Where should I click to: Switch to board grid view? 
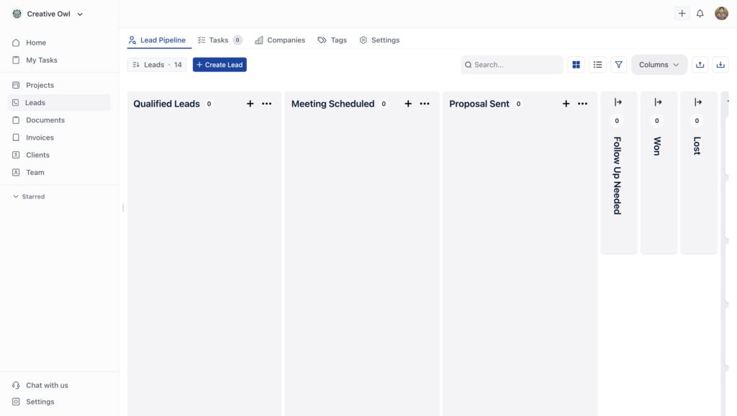(x=576, y=65)
